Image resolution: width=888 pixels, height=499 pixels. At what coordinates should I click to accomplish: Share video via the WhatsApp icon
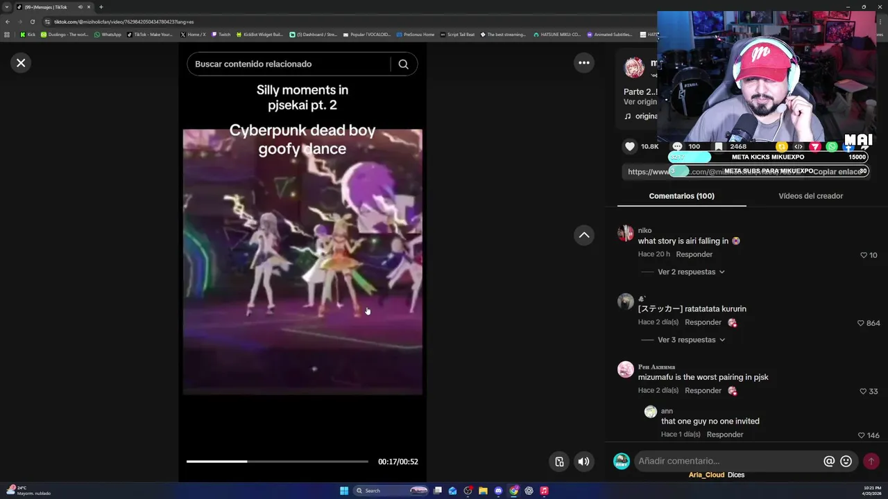[832, 146]
